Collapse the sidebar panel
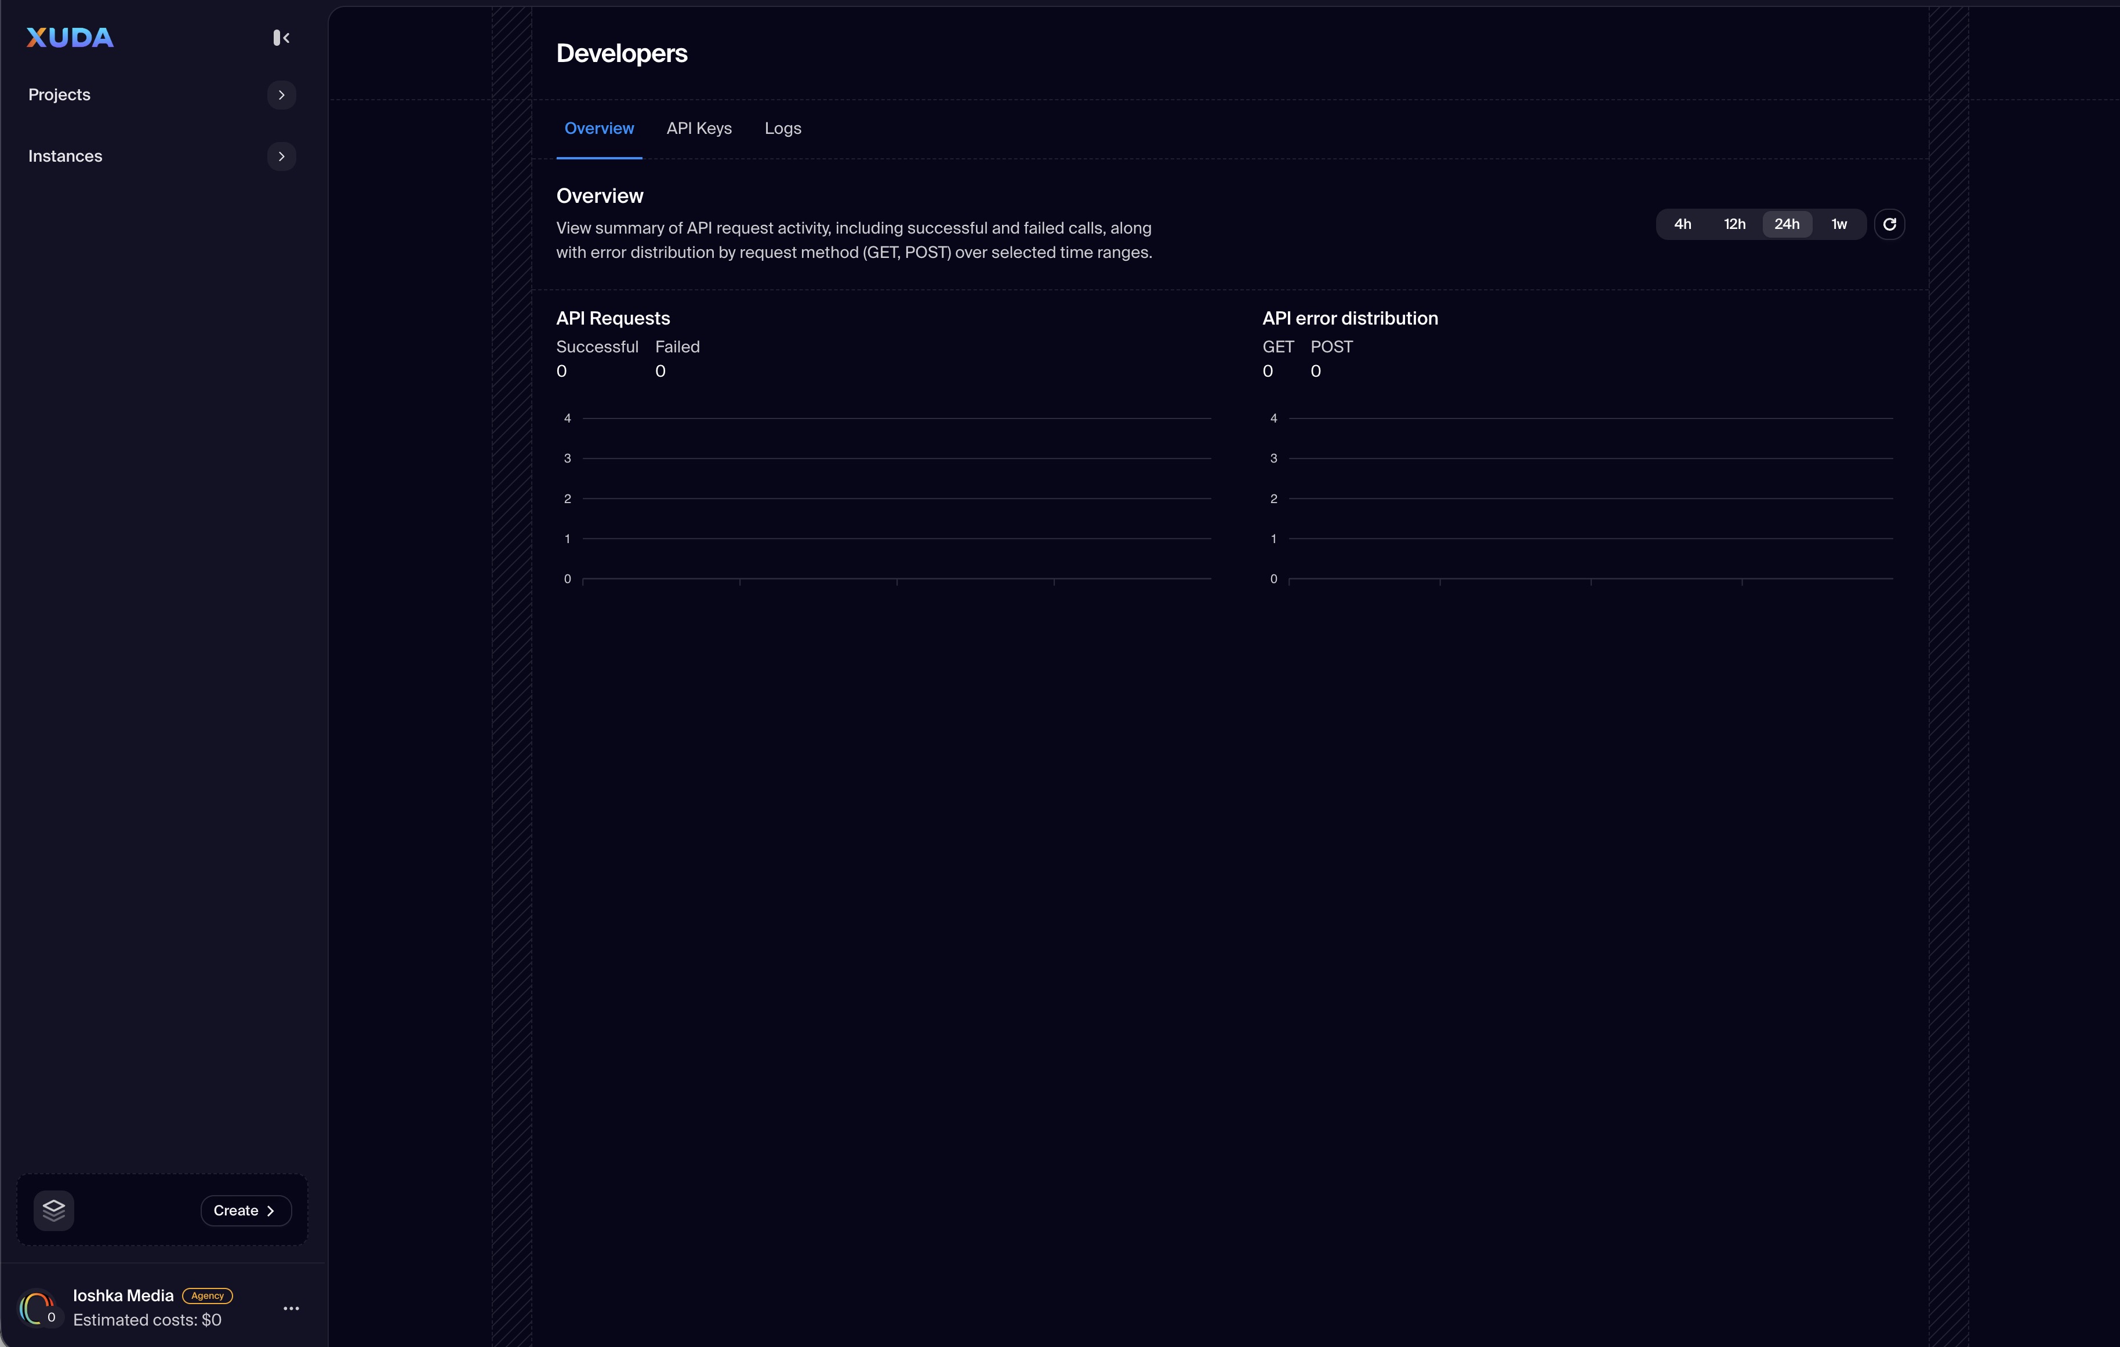This screenshot has height=1347, width=2120. tap(281, 37)
